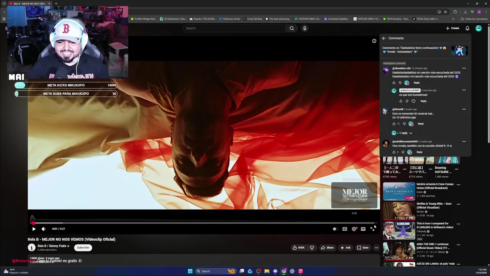
Task: Open the YouTube account avatar menu
Action: point(479,28)
